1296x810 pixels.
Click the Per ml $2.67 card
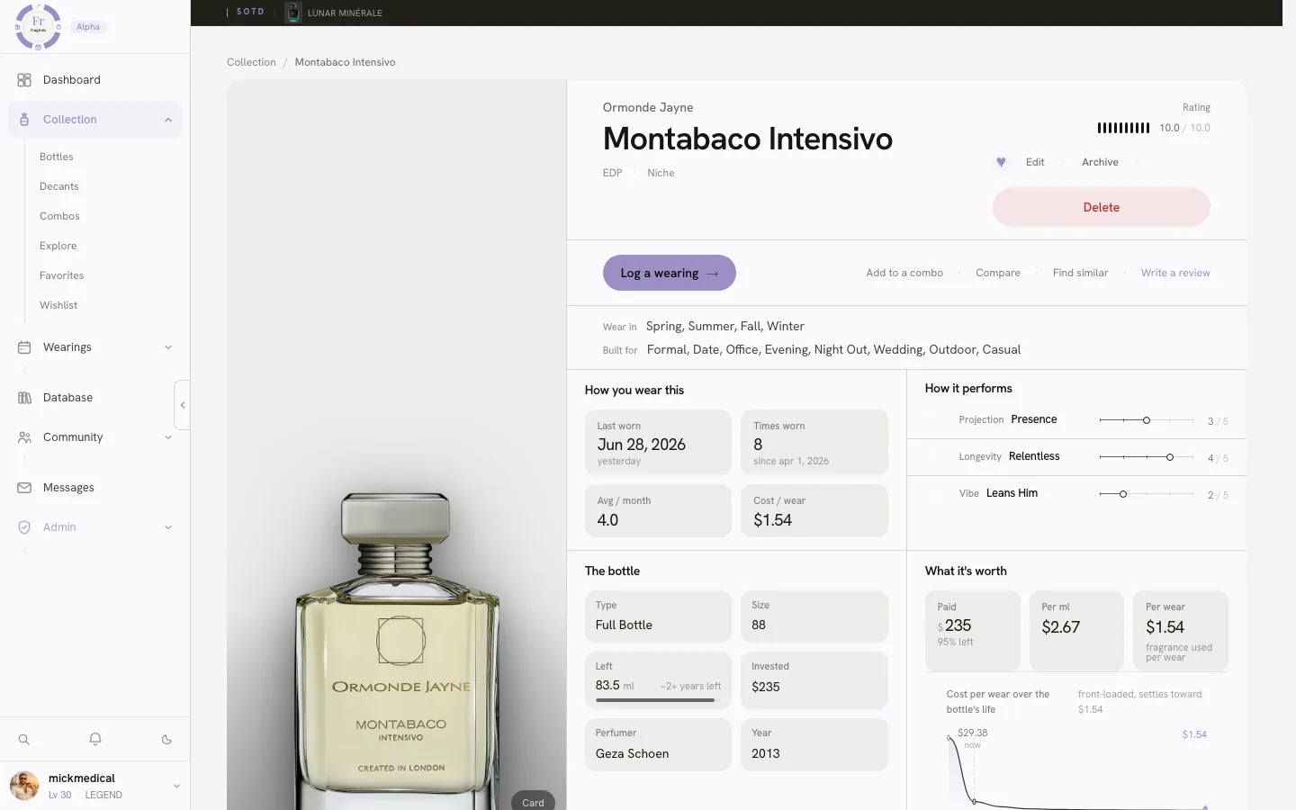click(x=1076, y=631)
